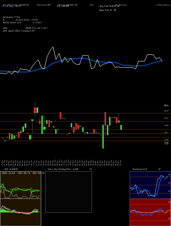The height and width of the screenshot is (226, 171).
Task: Click the 'ADX: 11.54' value in ADX panel
Action: [x=8, y=173]
